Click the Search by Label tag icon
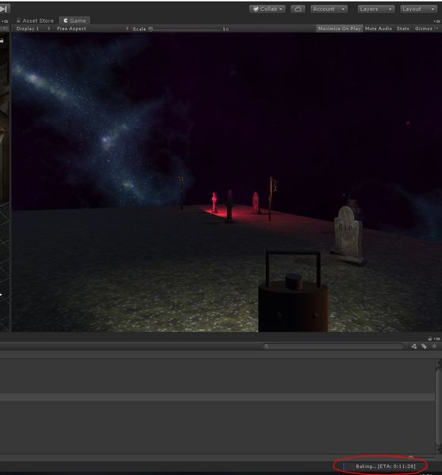 (x=424, y=346)
